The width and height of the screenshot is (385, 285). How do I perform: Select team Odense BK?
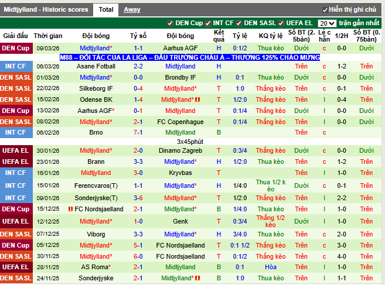tap(96, 99)
